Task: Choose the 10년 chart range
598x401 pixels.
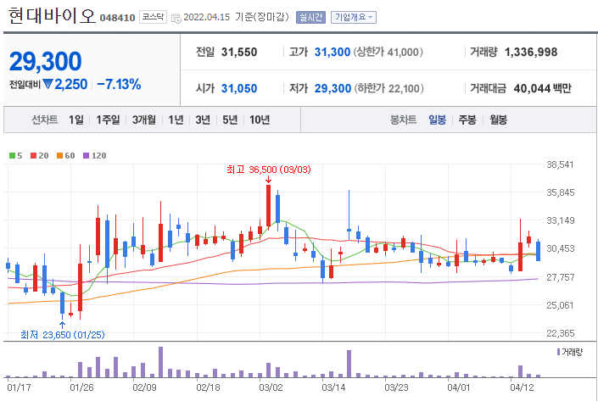Action: [x=260, y=120]
